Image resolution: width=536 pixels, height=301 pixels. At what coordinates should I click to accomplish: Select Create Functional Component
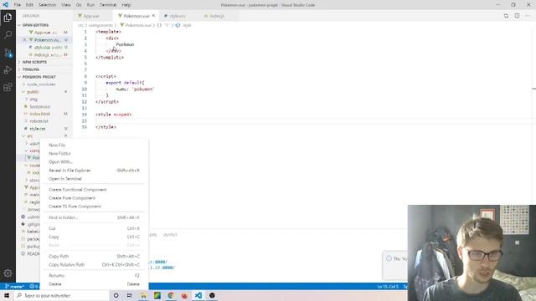click(95, 190)
